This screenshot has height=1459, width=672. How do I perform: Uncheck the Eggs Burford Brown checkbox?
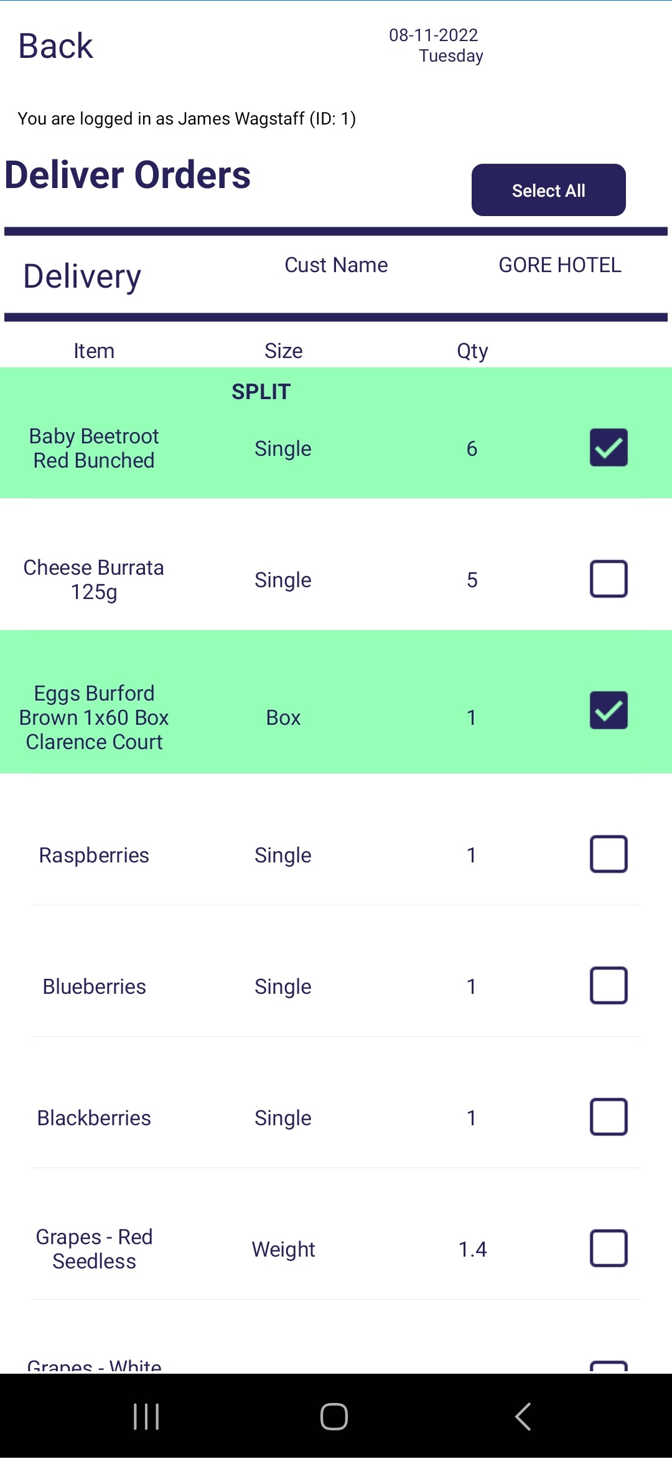(609, 711)
